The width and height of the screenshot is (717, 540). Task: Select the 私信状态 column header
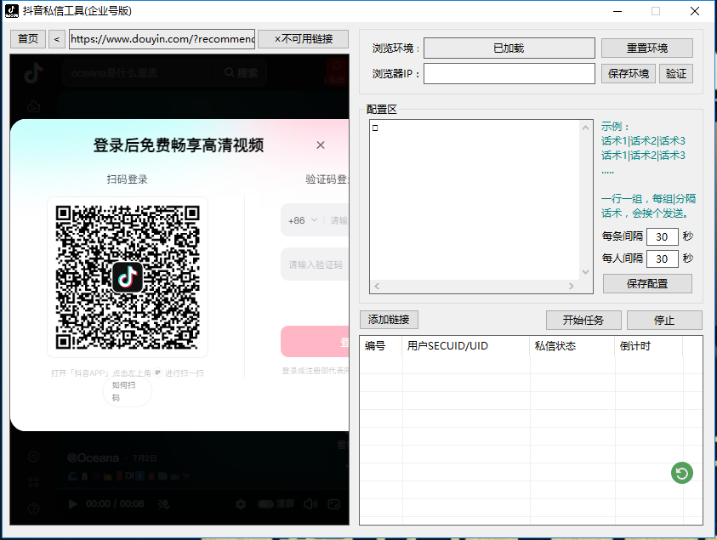[572, 346]
